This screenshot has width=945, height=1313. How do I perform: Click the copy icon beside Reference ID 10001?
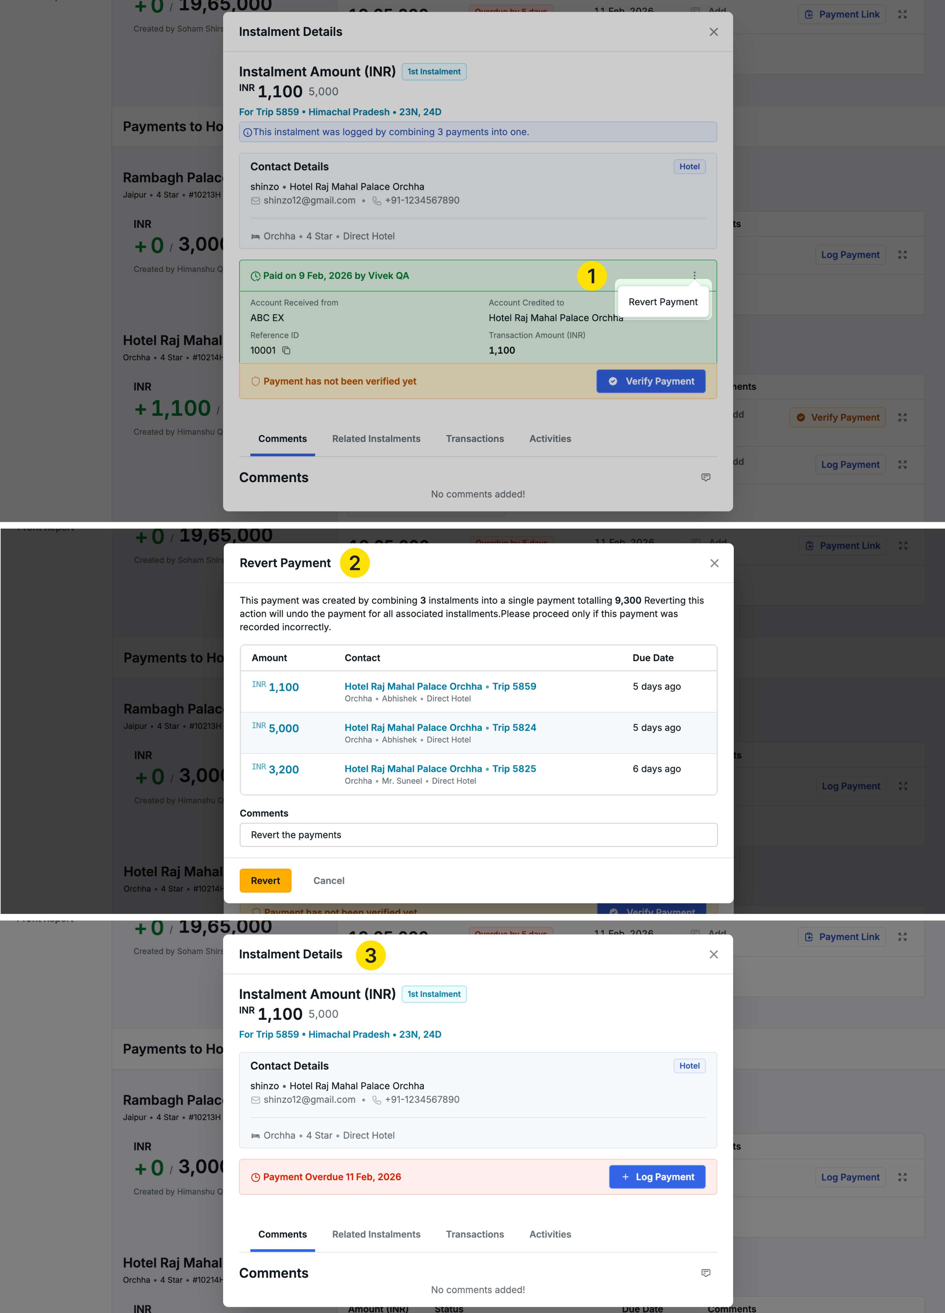[286, 350]
